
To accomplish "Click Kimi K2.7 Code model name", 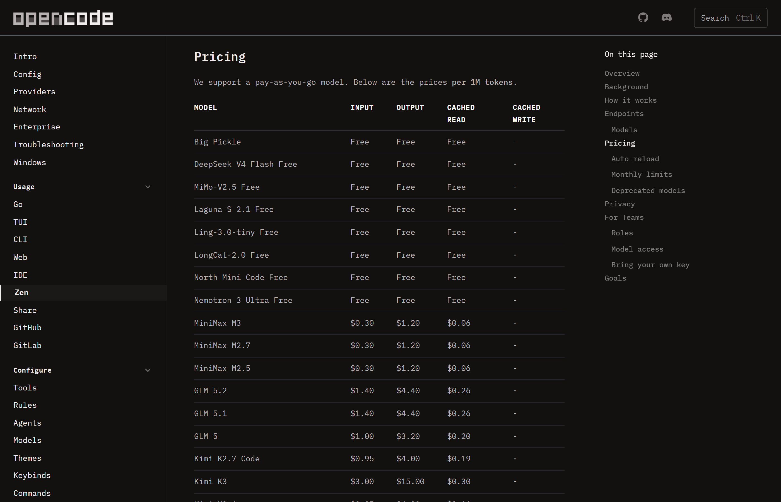I will pyautogui.click(x=227, y=459).
